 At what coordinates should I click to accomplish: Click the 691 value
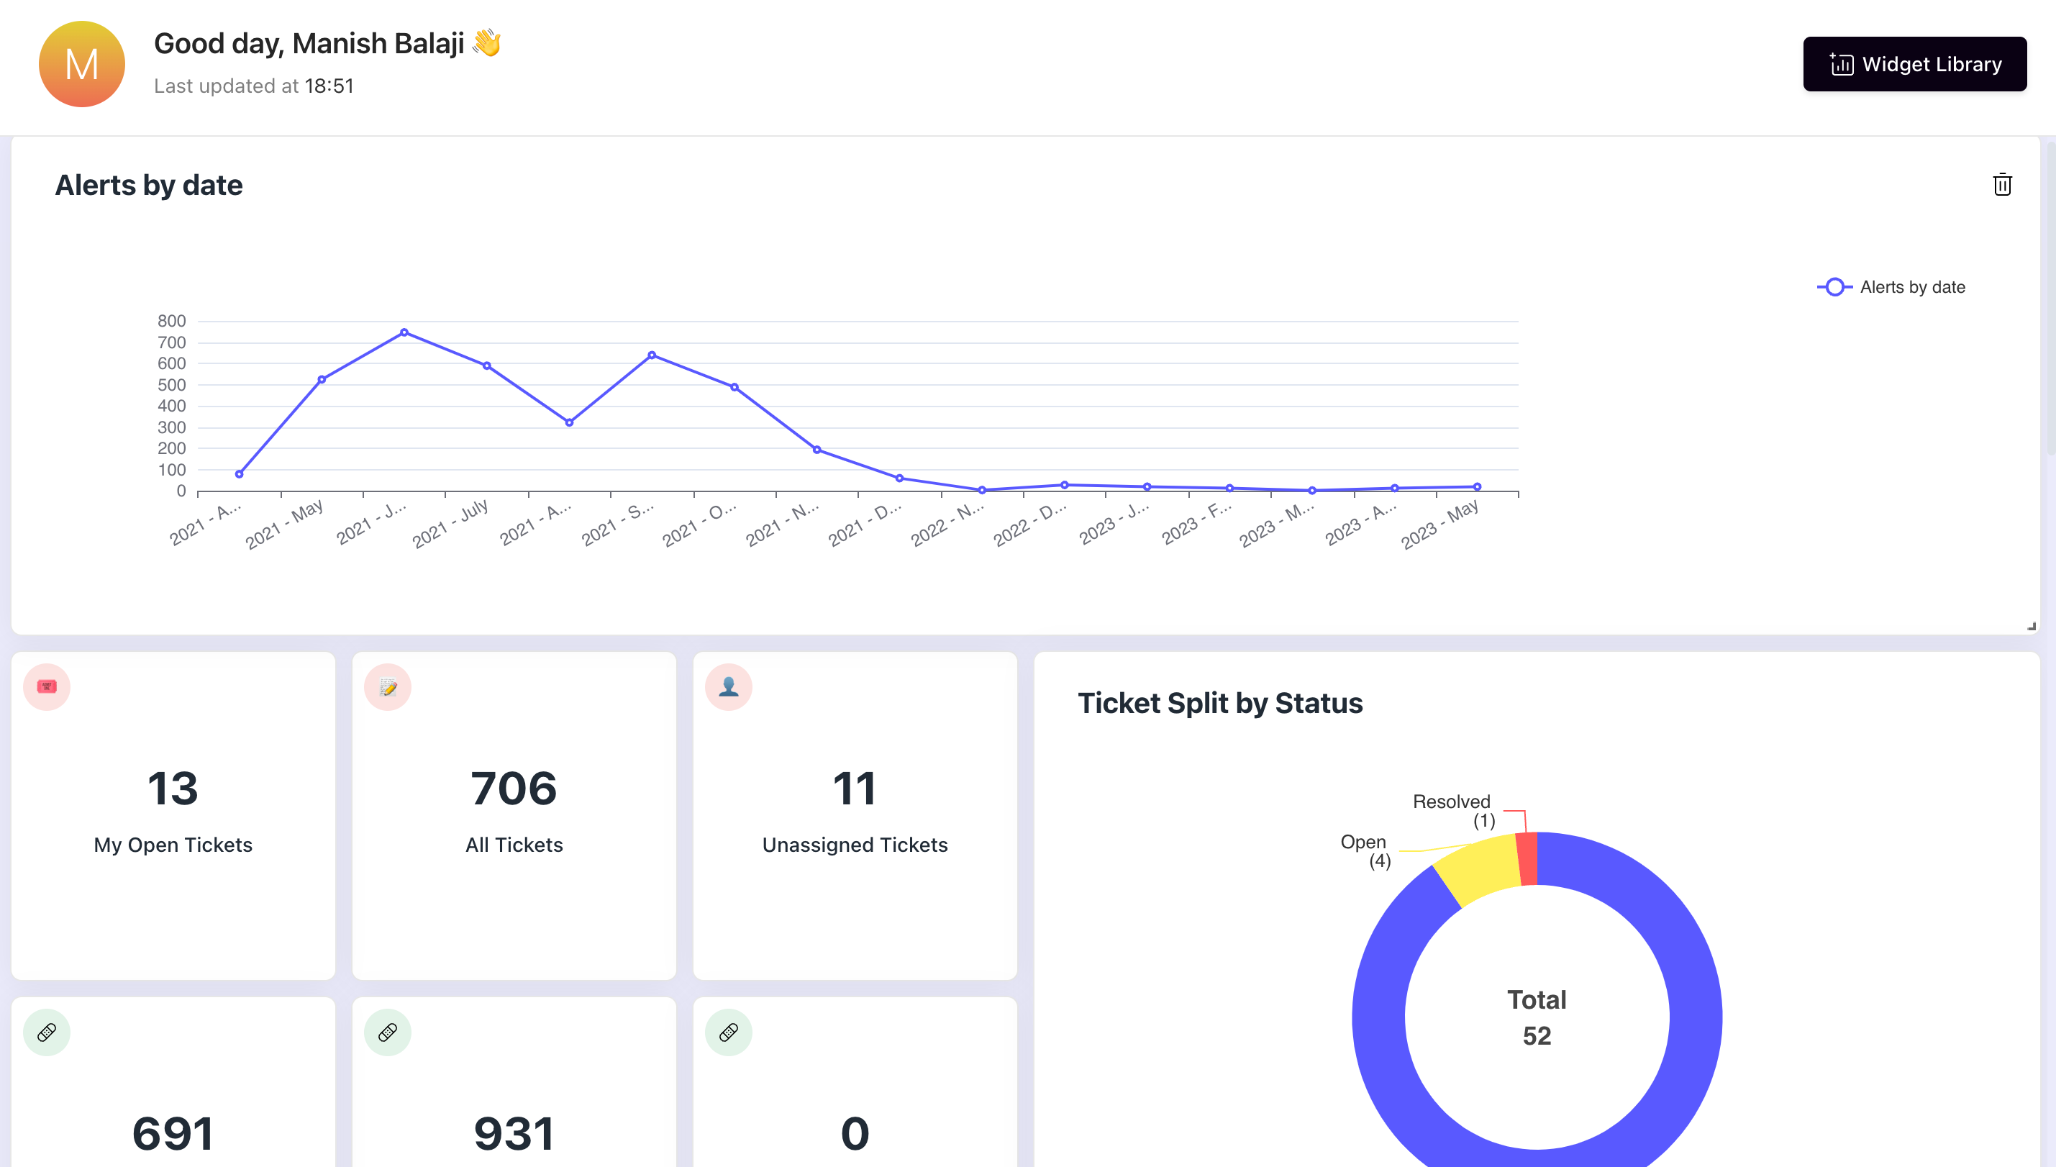173,1134
